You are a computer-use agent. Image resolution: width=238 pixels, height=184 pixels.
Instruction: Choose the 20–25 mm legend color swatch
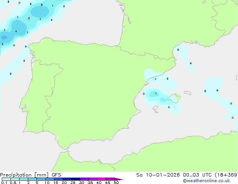[67, 179]
